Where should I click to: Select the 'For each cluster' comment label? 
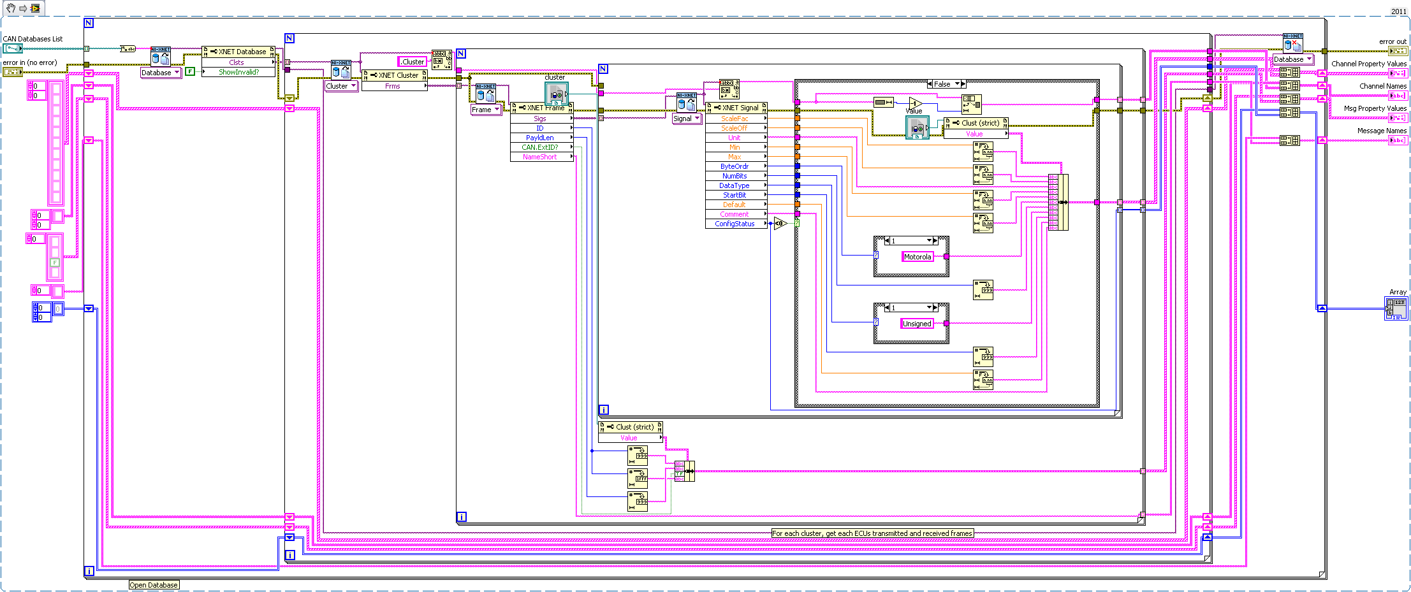pyautogui.click(x=872, y=533)
